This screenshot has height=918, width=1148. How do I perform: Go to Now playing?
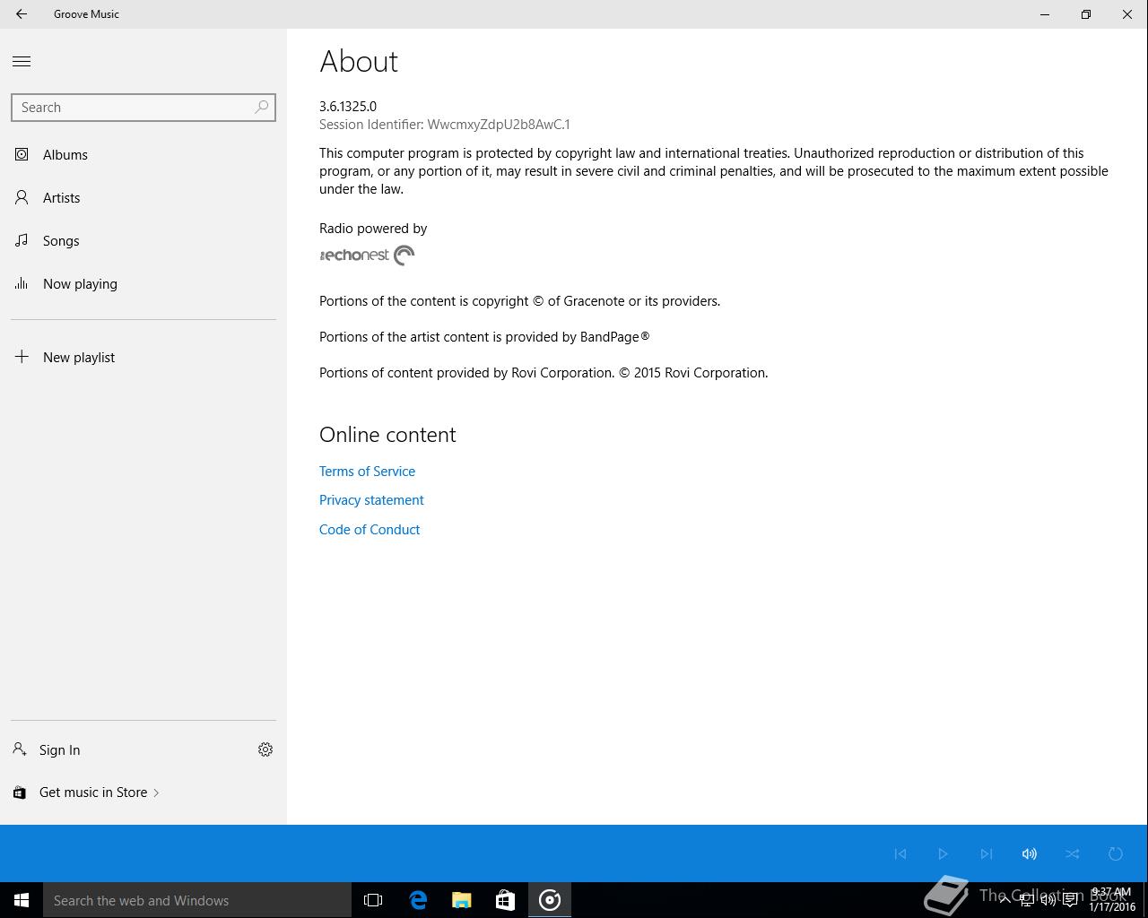[x=143, y=284]
